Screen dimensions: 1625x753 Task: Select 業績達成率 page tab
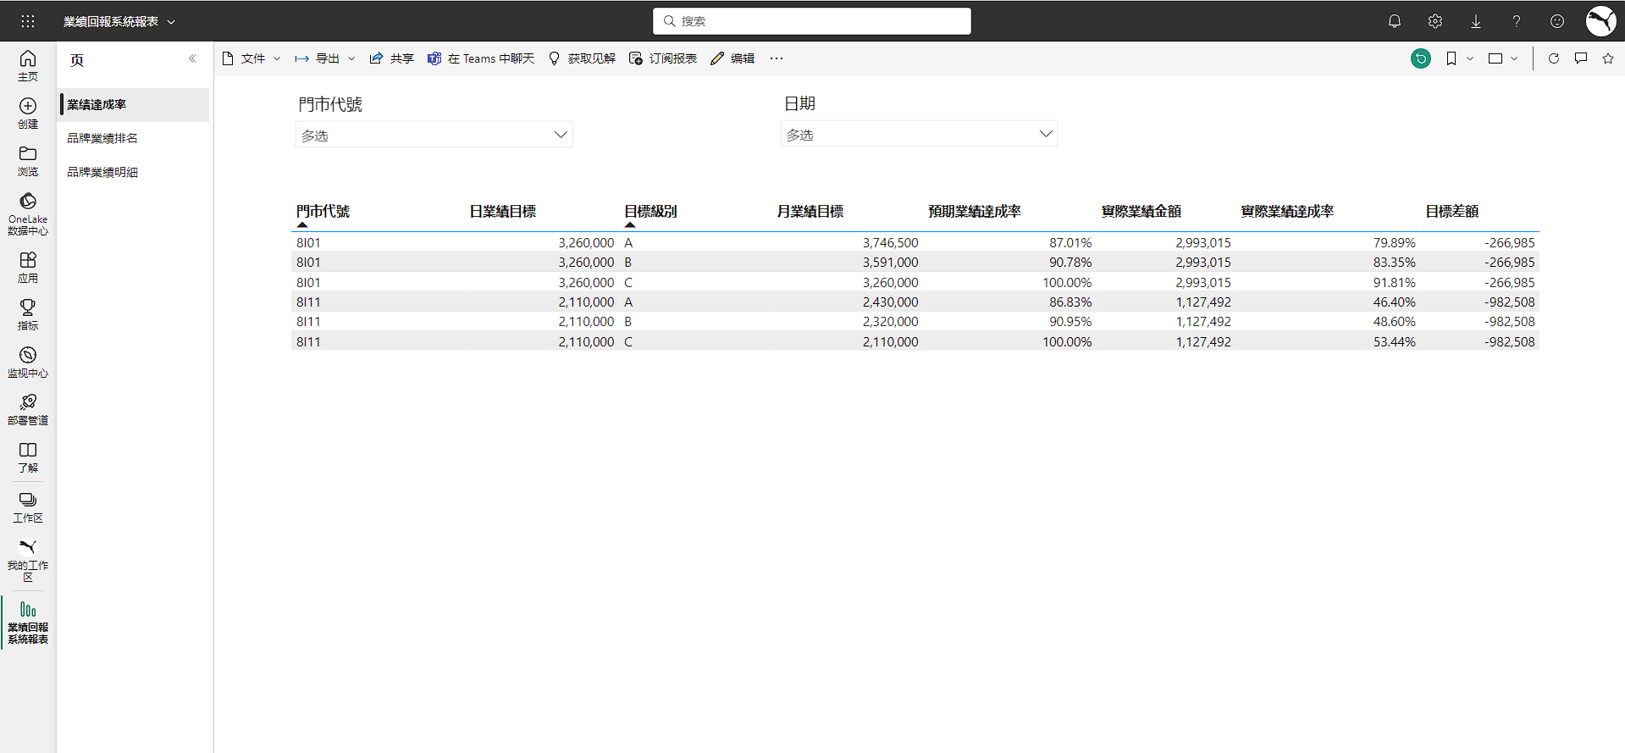[134, 105]
